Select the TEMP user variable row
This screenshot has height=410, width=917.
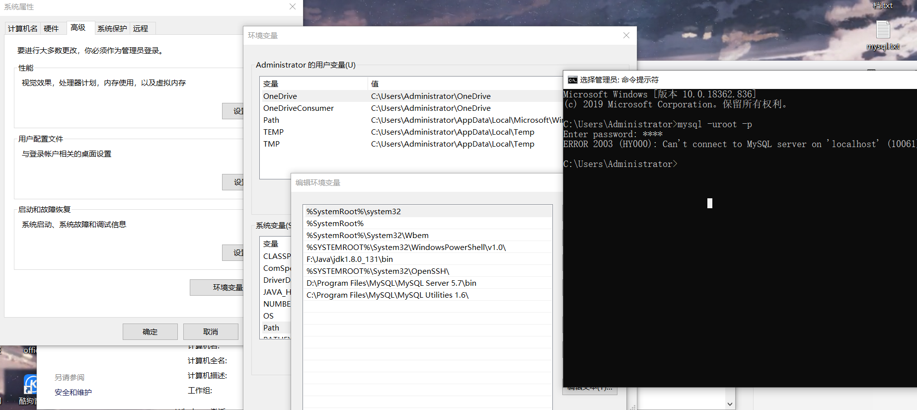(x=411, y=132)
